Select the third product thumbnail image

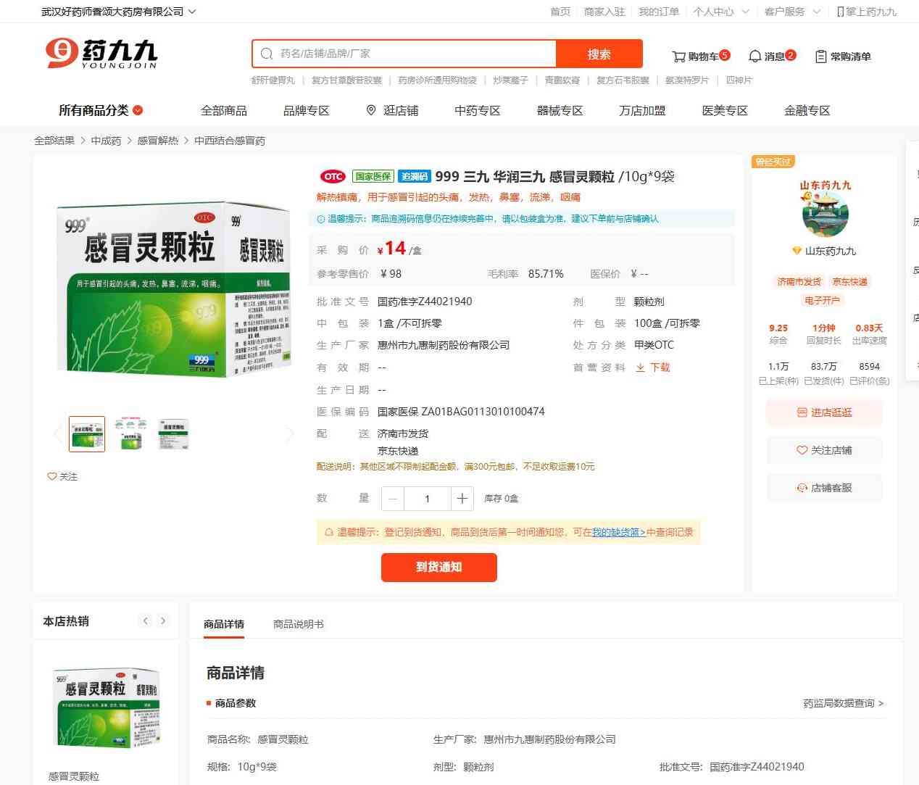coord(174,434)
